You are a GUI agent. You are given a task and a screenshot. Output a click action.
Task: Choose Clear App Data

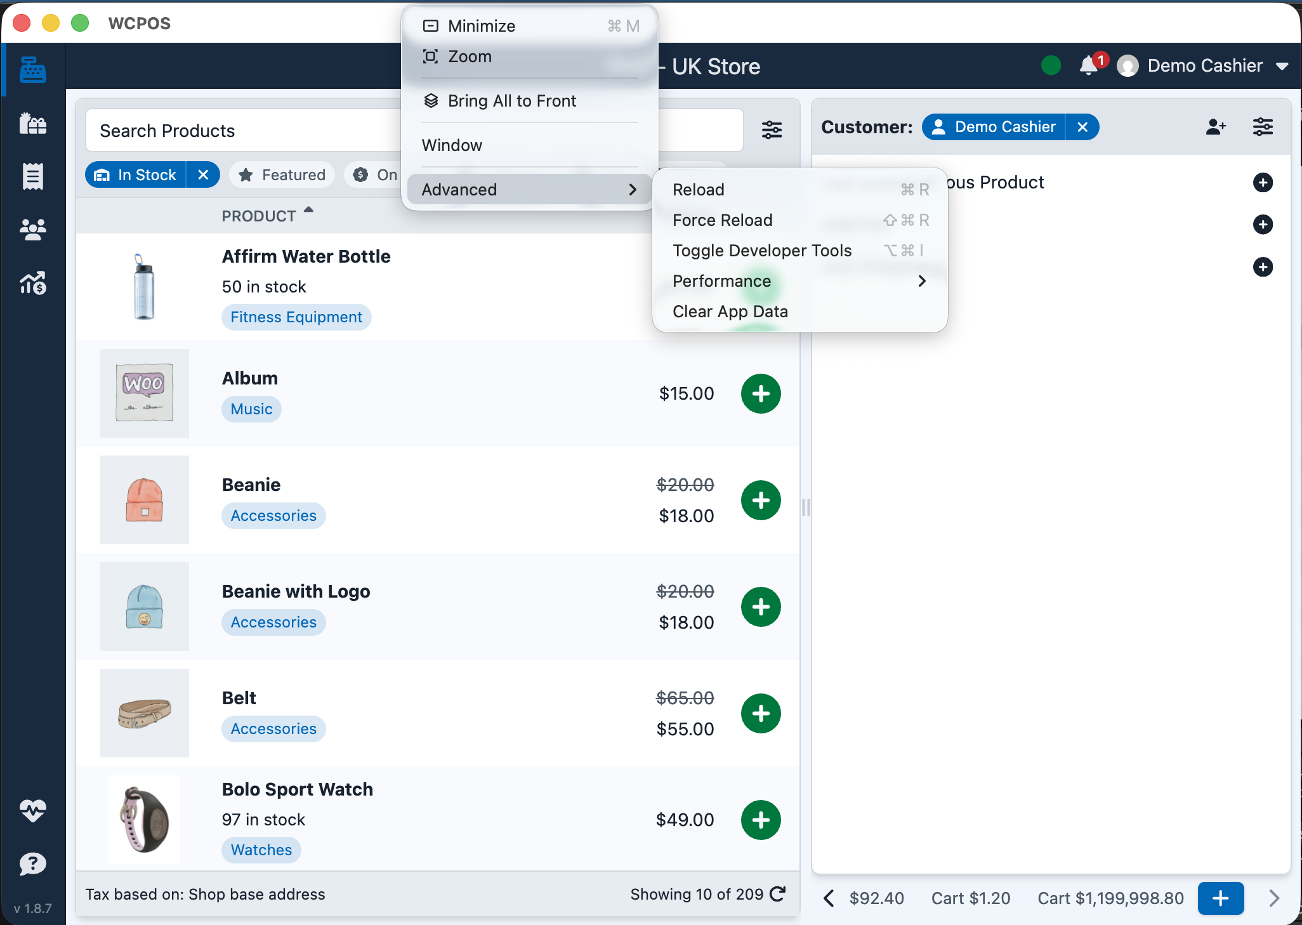(799, 311)
